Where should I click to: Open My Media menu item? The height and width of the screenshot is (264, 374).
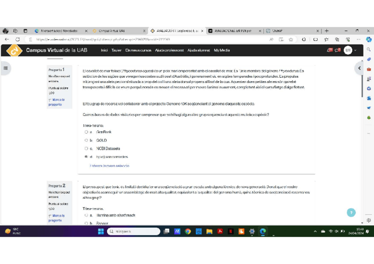pyautogui.click(x=222, y=50)
